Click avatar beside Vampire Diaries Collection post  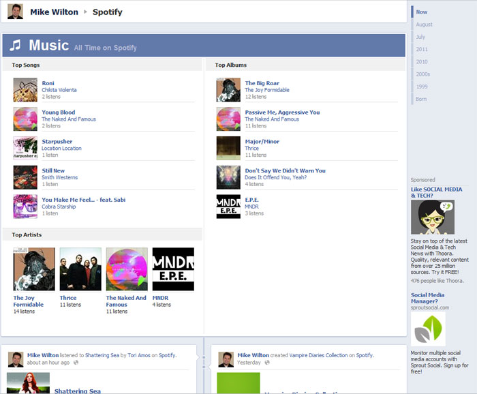226,360
